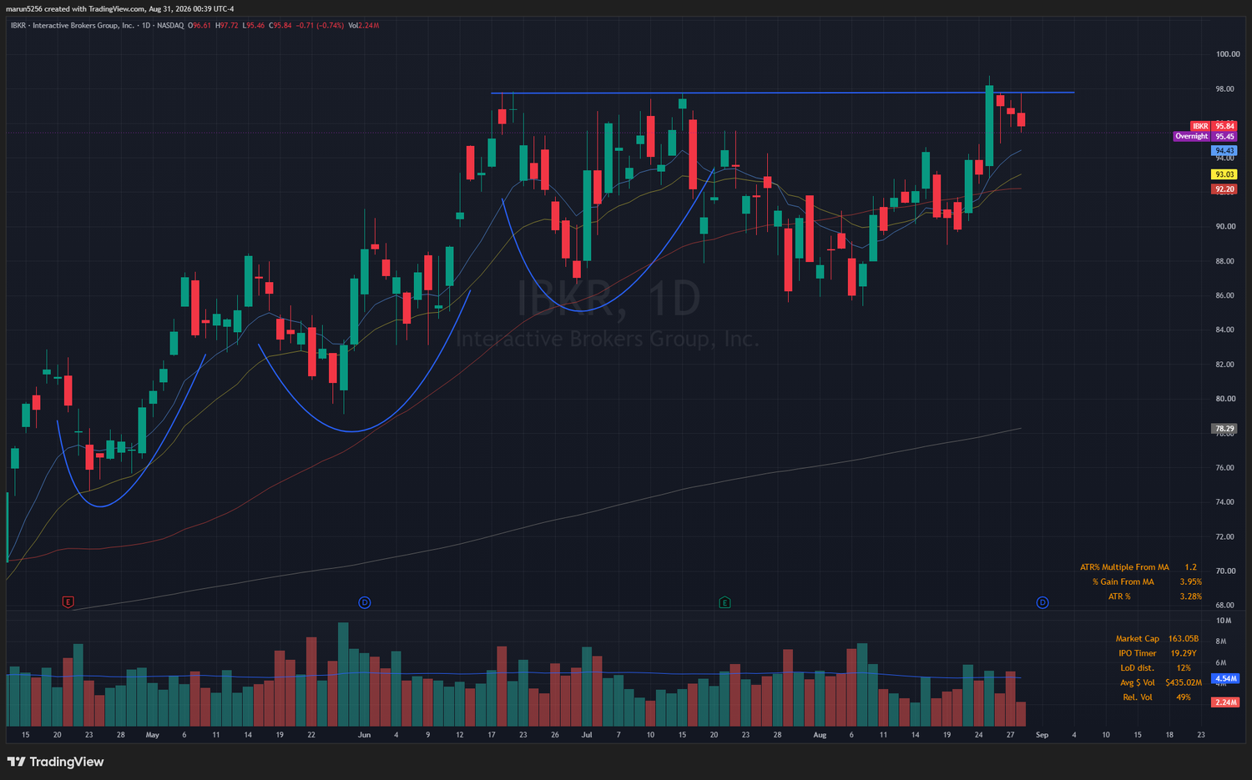
Task: Click the TradingView logo
Action: 55,762
